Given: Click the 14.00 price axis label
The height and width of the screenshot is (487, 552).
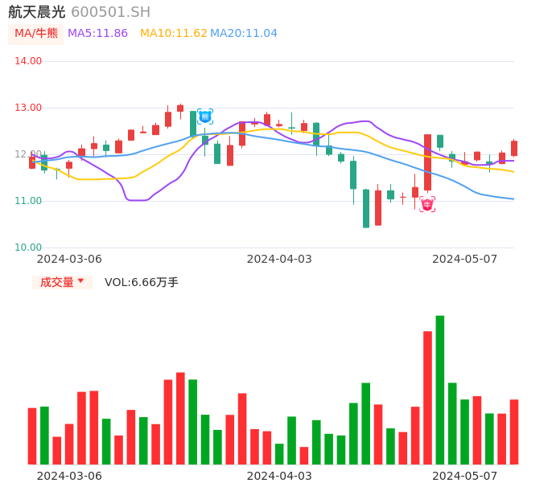Looking at the screenshot, I should click(x=28, y=61).
